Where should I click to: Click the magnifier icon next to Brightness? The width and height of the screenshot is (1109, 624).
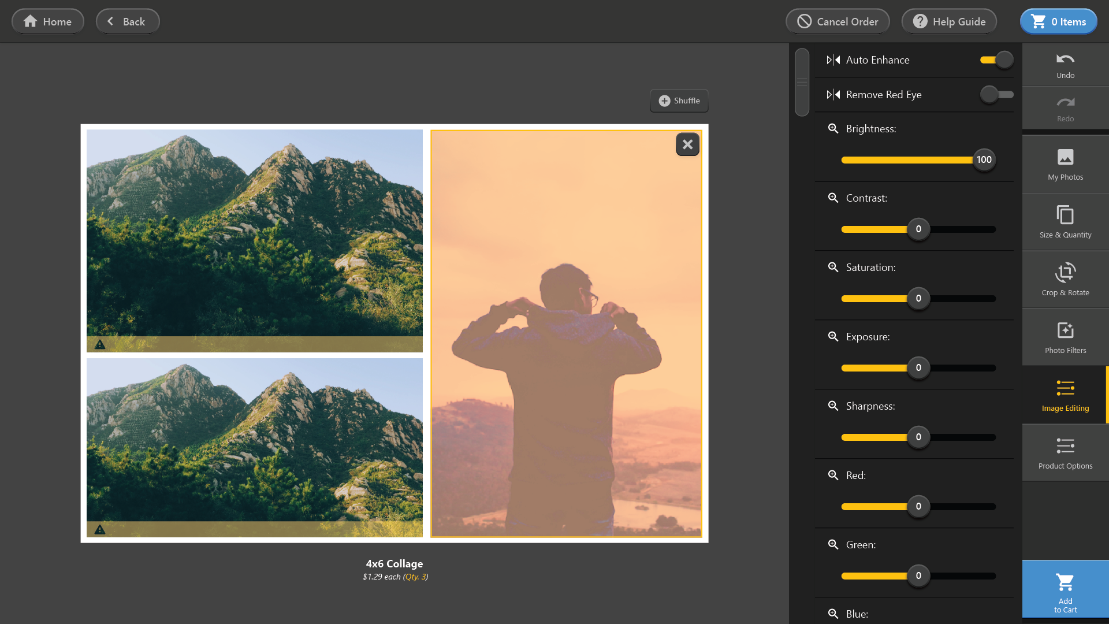(x=833, y=128)
